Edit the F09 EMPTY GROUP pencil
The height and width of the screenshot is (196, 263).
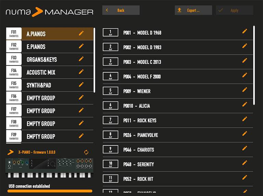[81, 136]
